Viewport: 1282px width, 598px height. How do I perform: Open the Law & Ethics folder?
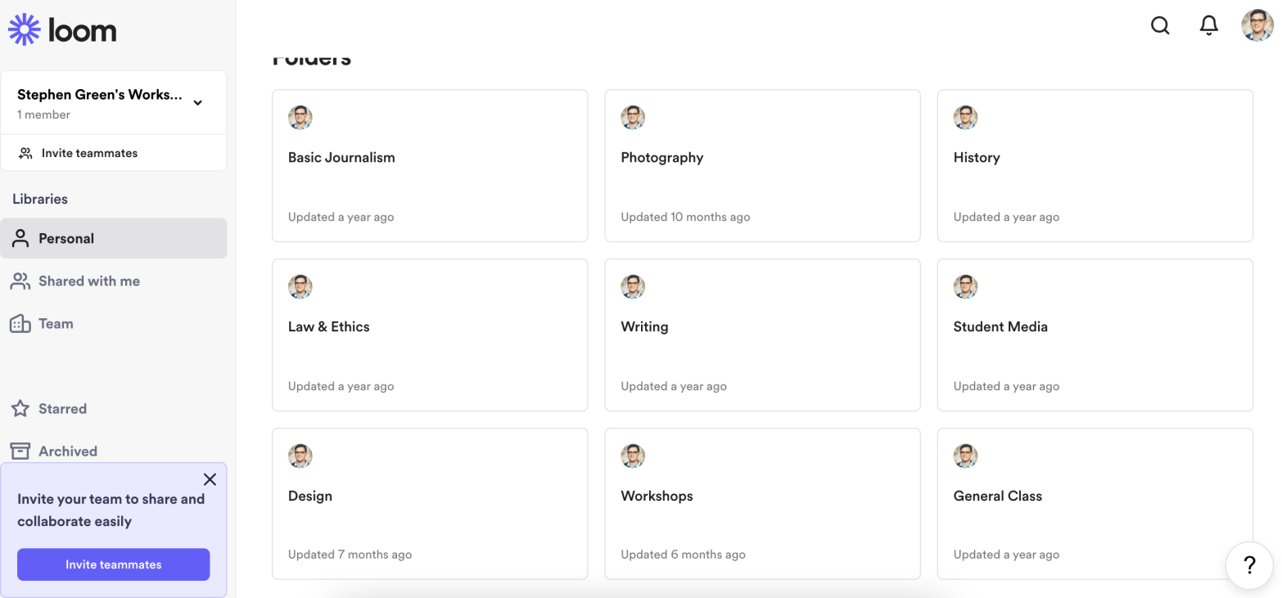pyautogui.click(x=429, y=335)
